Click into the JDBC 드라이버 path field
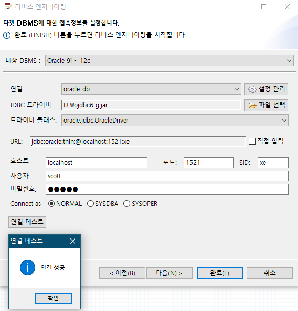298x311 pixels. coord(151,105)
